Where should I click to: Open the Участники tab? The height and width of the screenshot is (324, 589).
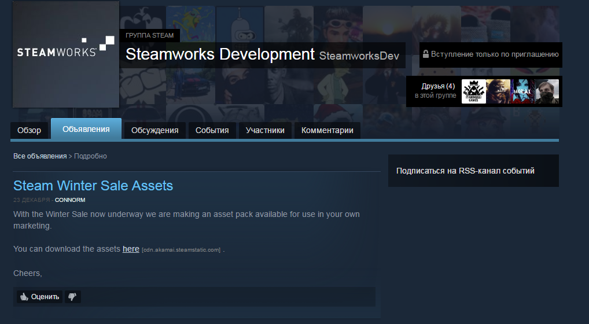[x=265, y=130]
